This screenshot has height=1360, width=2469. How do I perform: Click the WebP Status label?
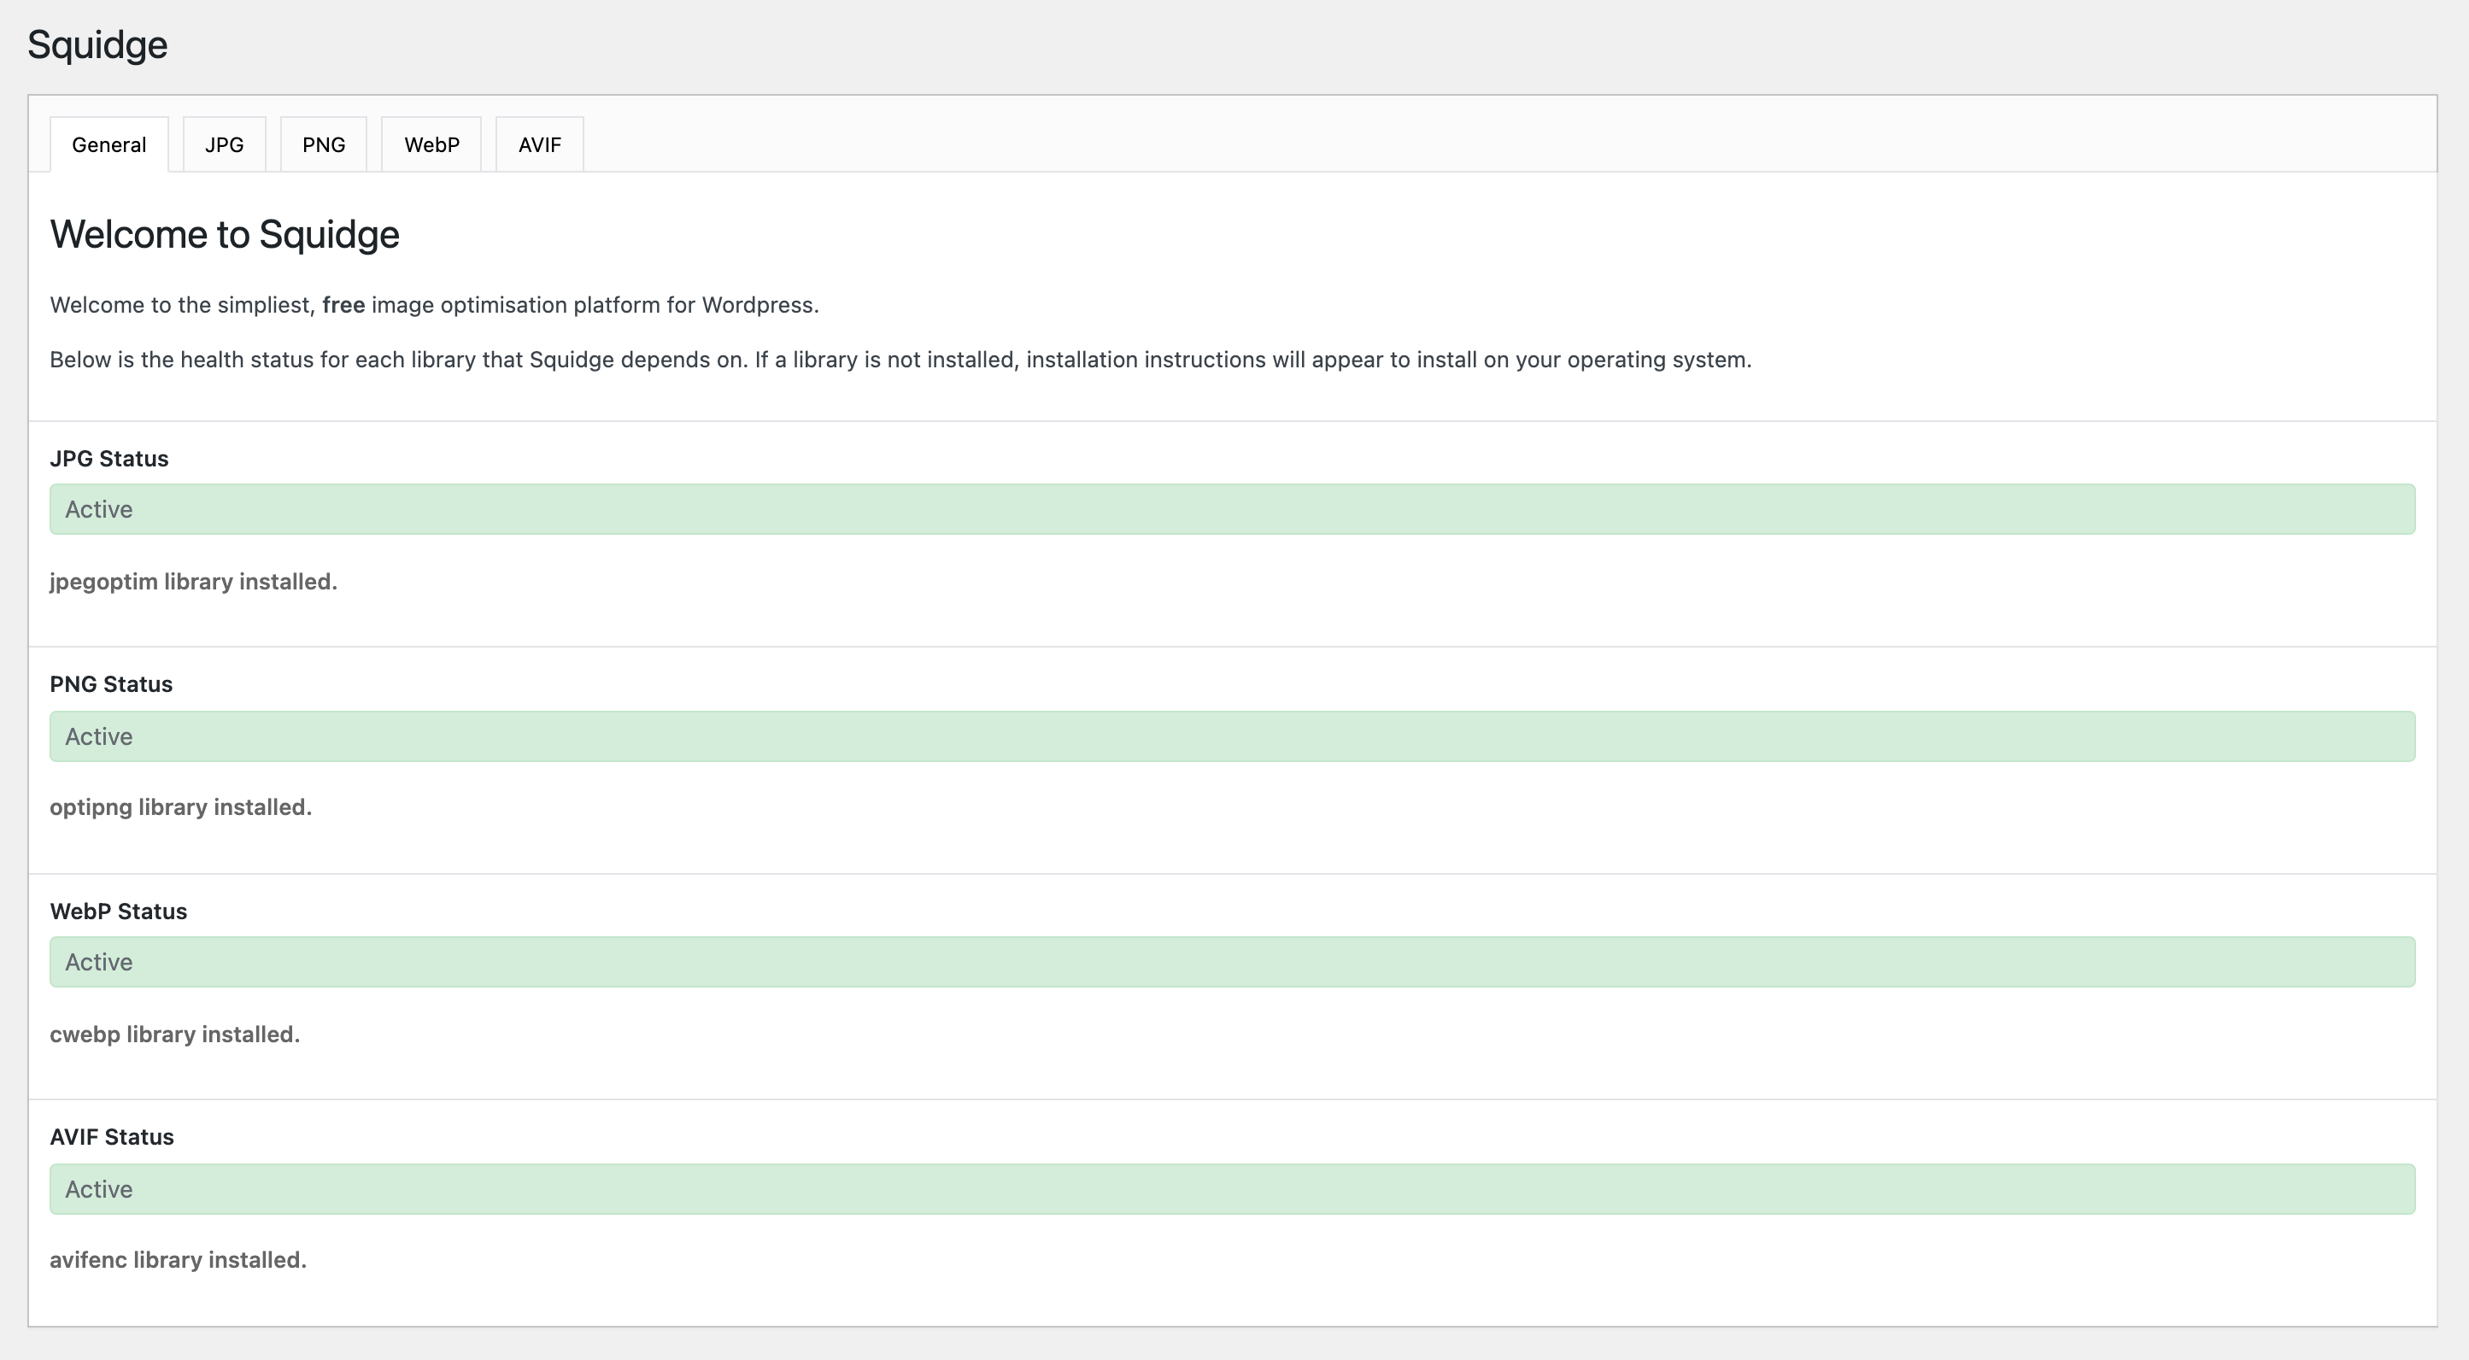118,912
